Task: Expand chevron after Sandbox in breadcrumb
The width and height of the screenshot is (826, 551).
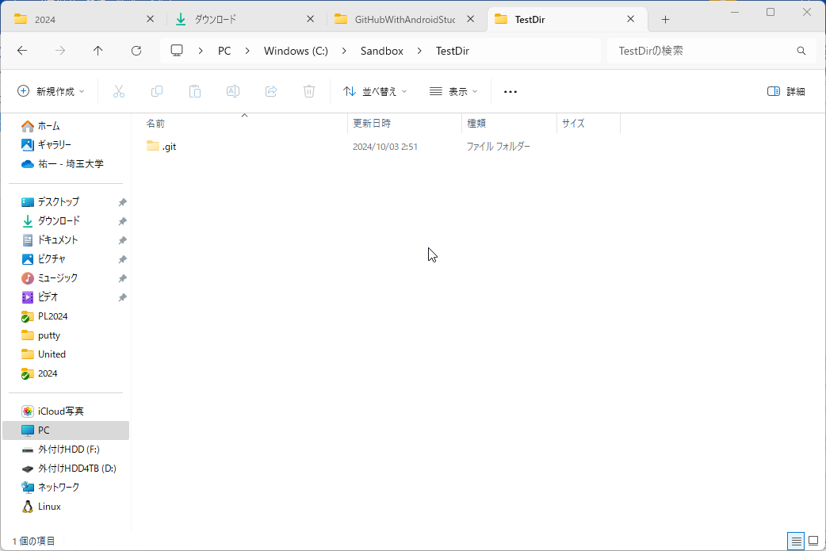Action: pos(419,51)
